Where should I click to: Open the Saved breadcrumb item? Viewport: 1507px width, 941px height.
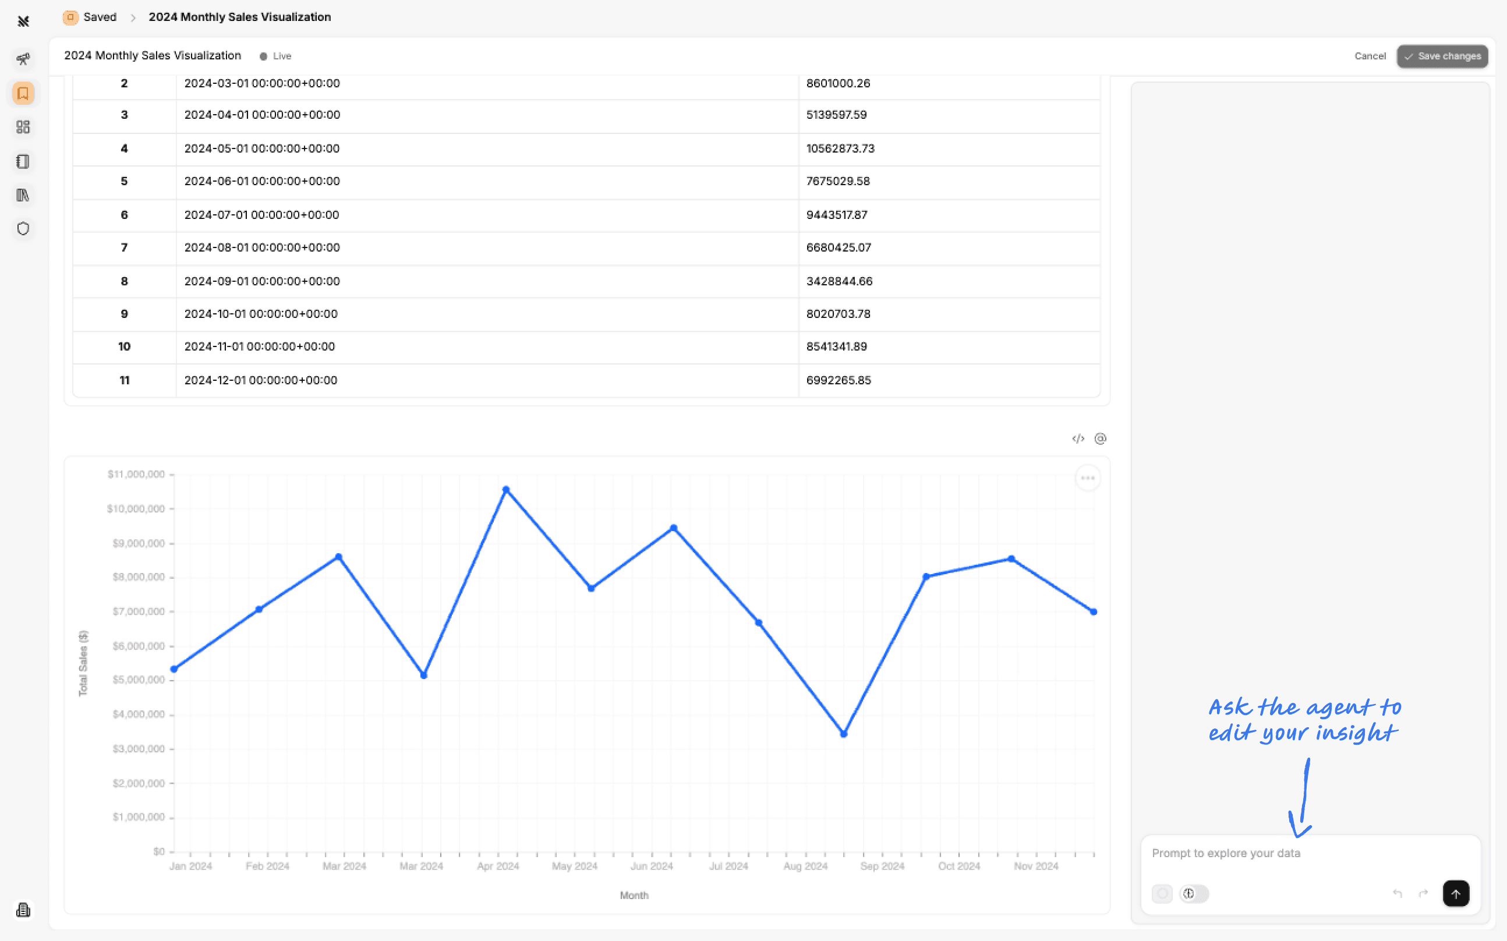99,17
